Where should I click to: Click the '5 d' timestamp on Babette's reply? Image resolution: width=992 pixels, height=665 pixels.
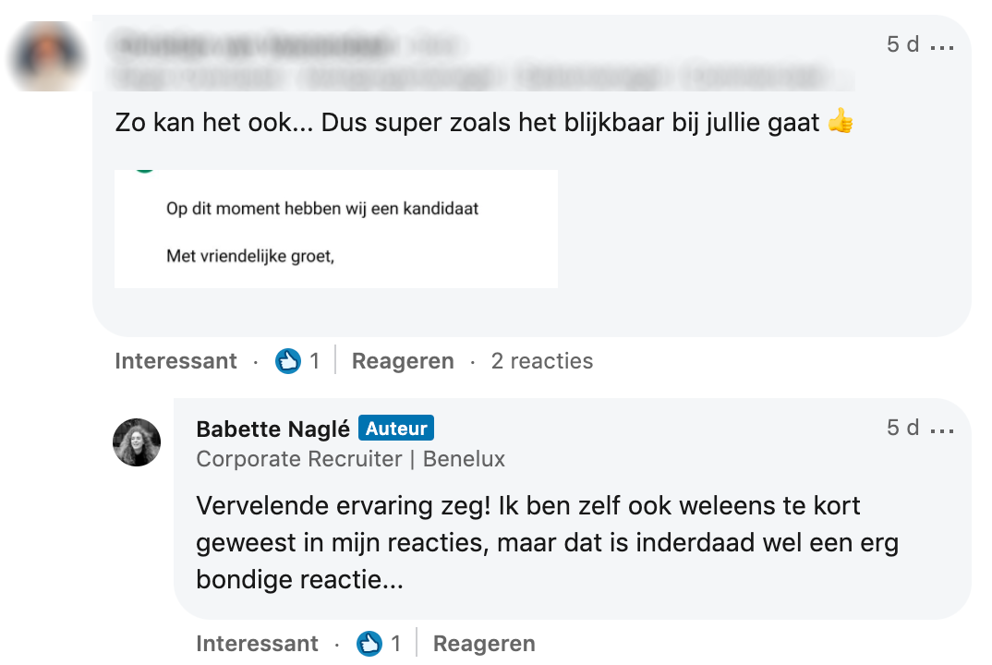[902, 429]
